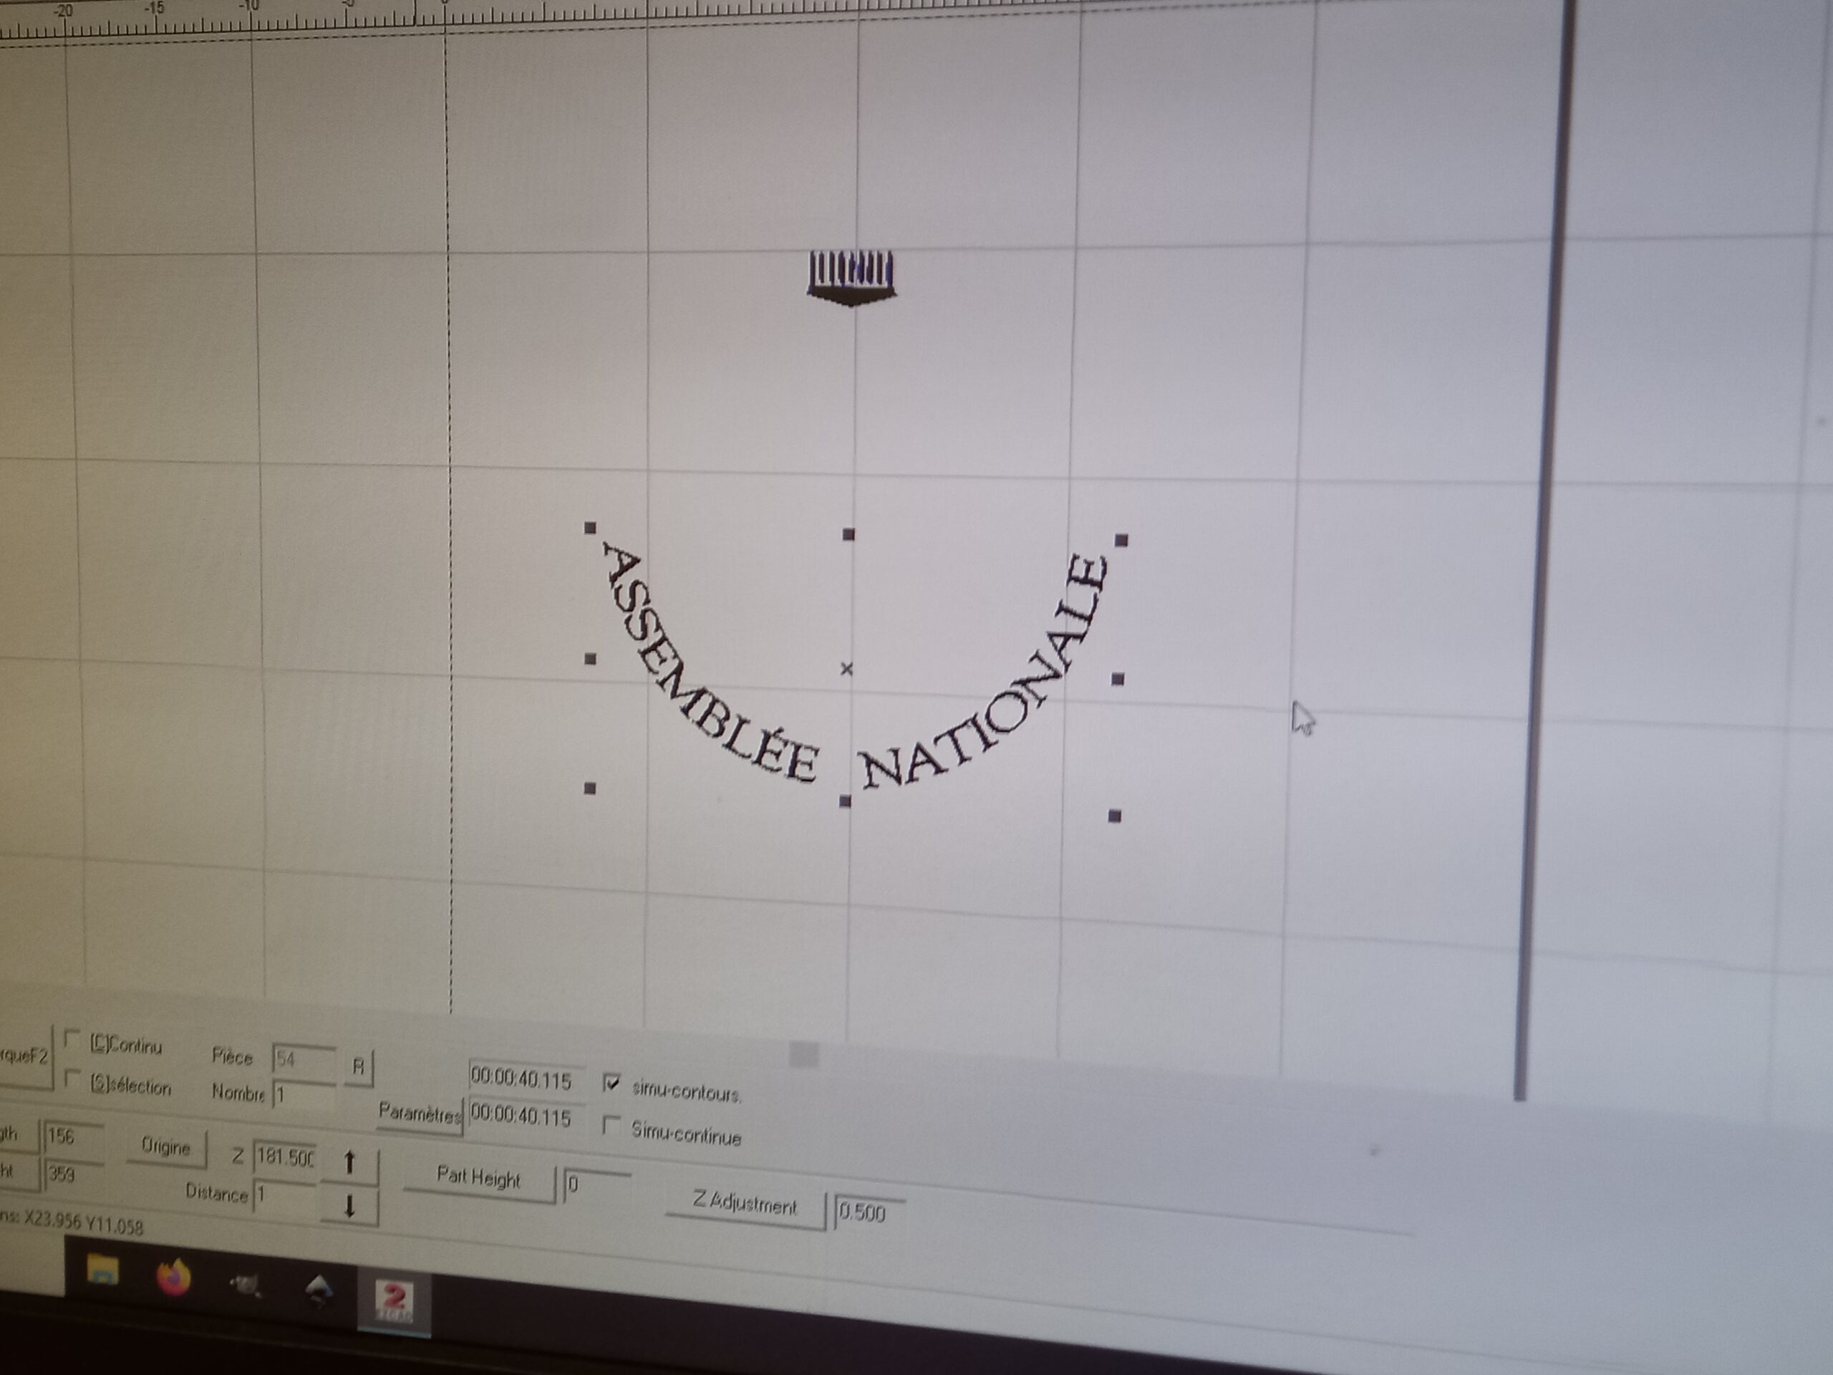Click the EzCad 2 taskbar icon
The width and height of the screenshot is (1833, 1375).
point(394,1301)
